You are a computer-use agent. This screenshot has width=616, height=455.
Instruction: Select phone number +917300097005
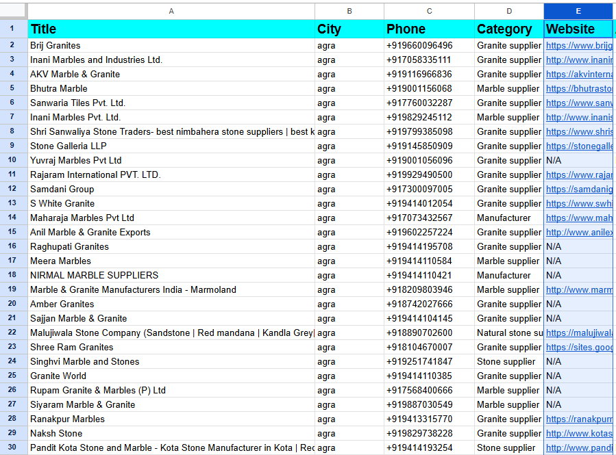429,189
